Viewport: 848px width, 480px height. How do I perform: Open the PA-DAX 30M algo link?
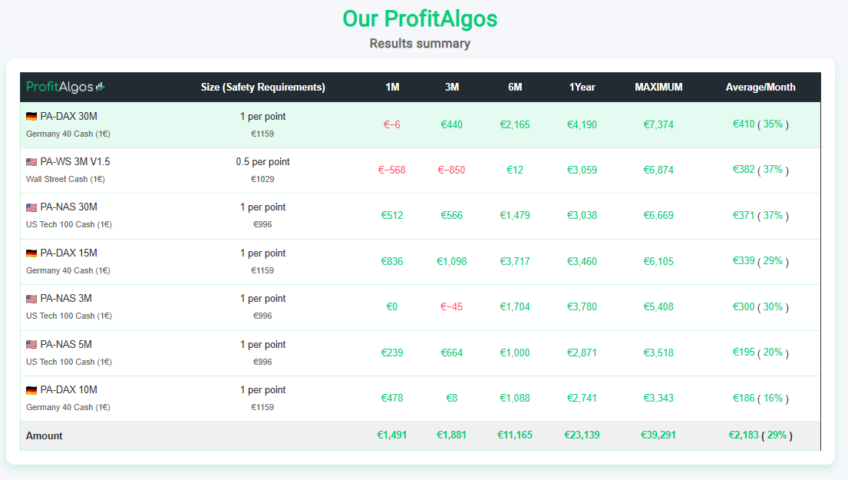coord(68,116)
